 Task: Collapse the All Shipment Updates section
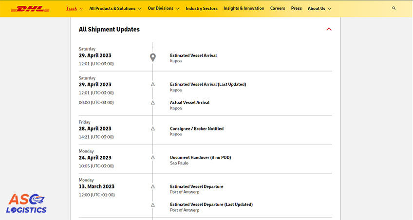click(x=329, y=29)
